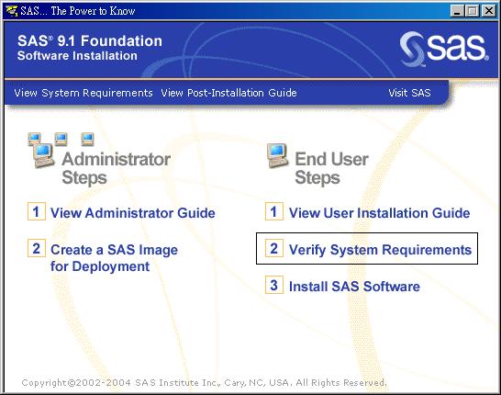Click number 1 box beside View Administrator Guide
This screenshot has width=501, height=395.
click(x=37, y=211)
